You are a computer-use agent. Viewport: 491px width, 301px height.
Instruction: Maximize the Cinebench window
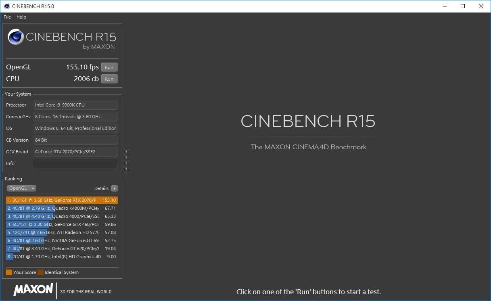click(x=463, y=6)
